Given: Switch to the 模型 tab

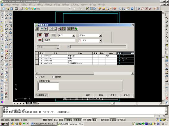Looking at the screenshot, I should [29, 103].
